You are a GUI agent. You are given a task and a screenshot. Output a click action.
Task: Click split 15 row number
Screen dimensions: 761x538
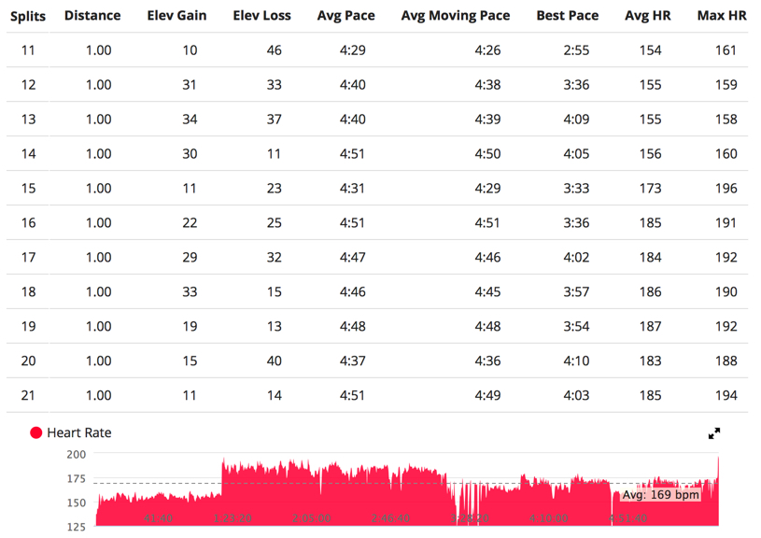[x=28, y=189]
